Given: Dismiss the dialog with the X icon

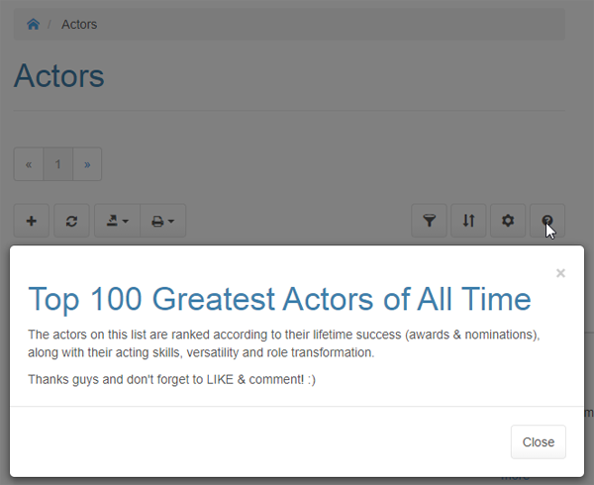Looking at the screenshot, I should tap(560, 273).
